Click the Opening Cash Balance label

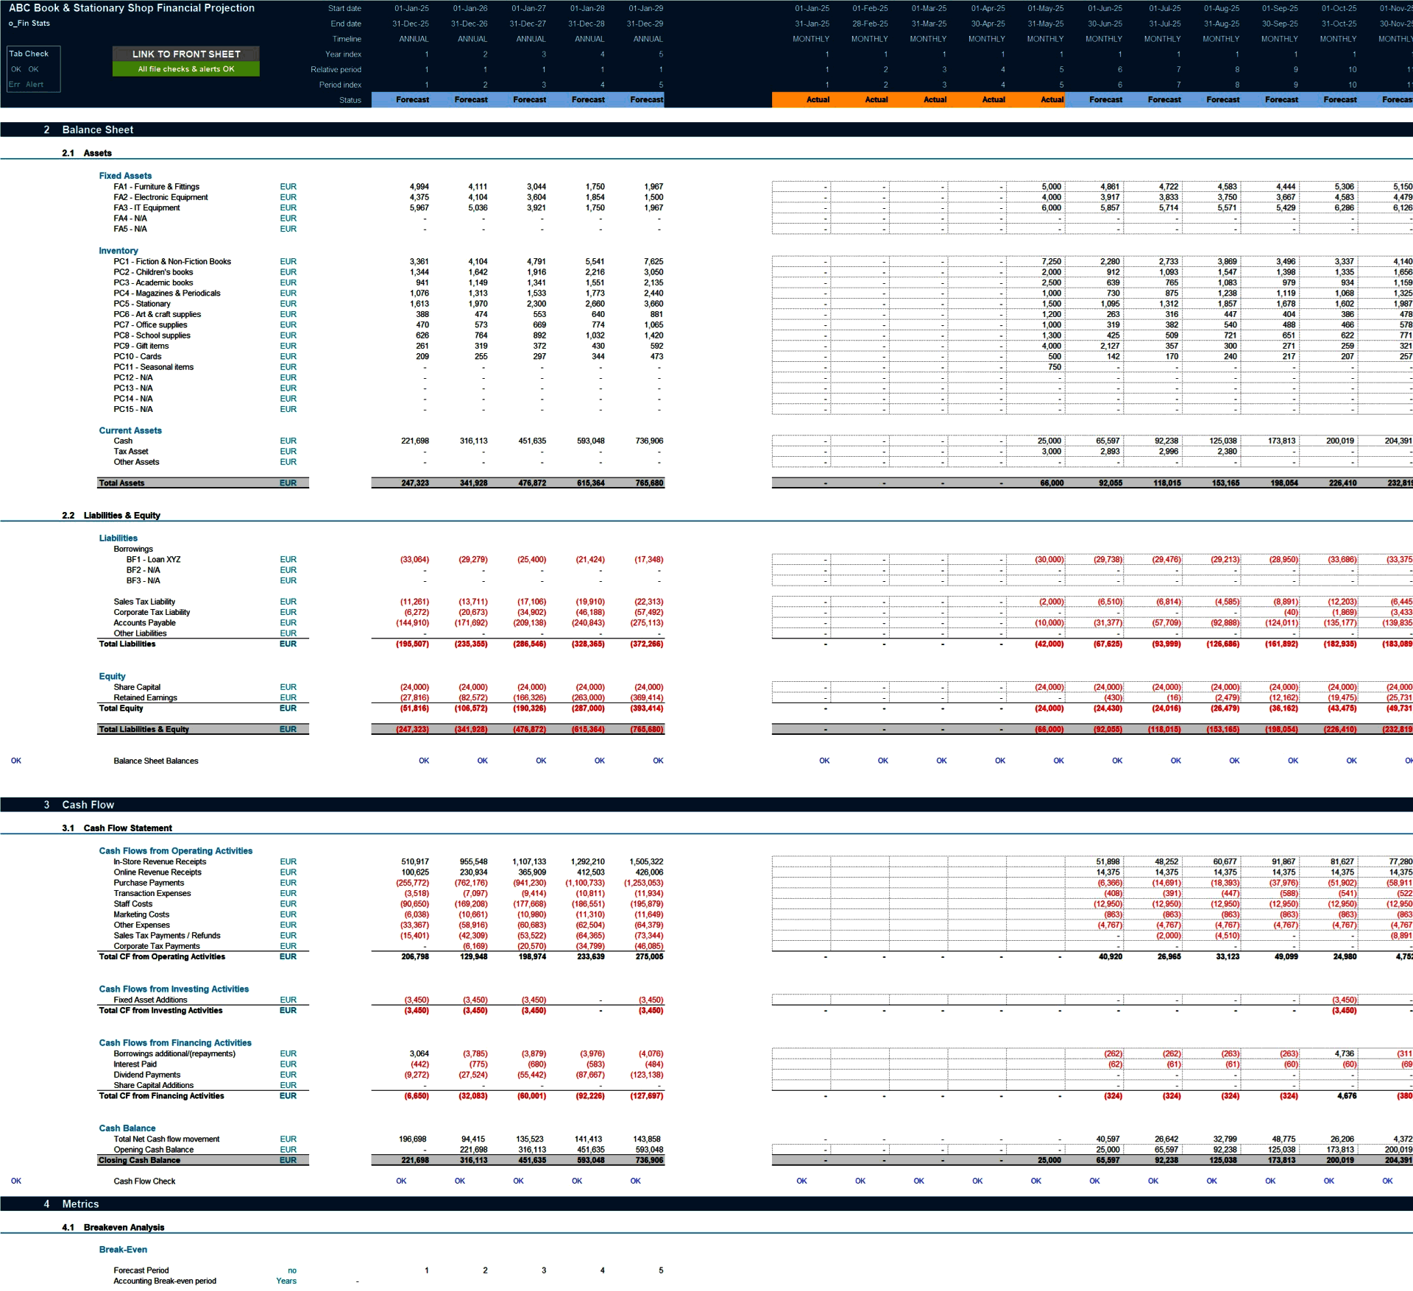pos(154,1150)
